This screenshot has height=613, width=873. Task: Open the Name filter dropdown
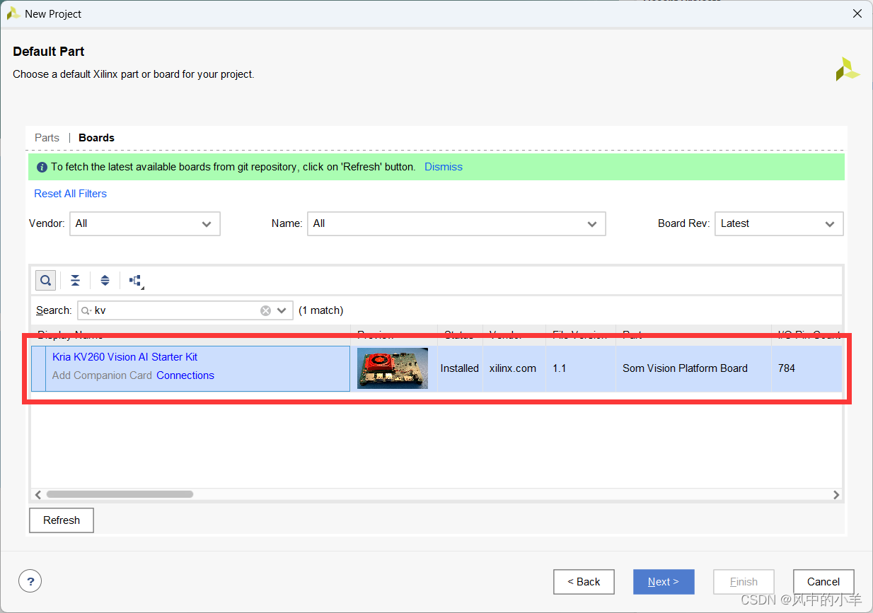[x=456, y=223]
